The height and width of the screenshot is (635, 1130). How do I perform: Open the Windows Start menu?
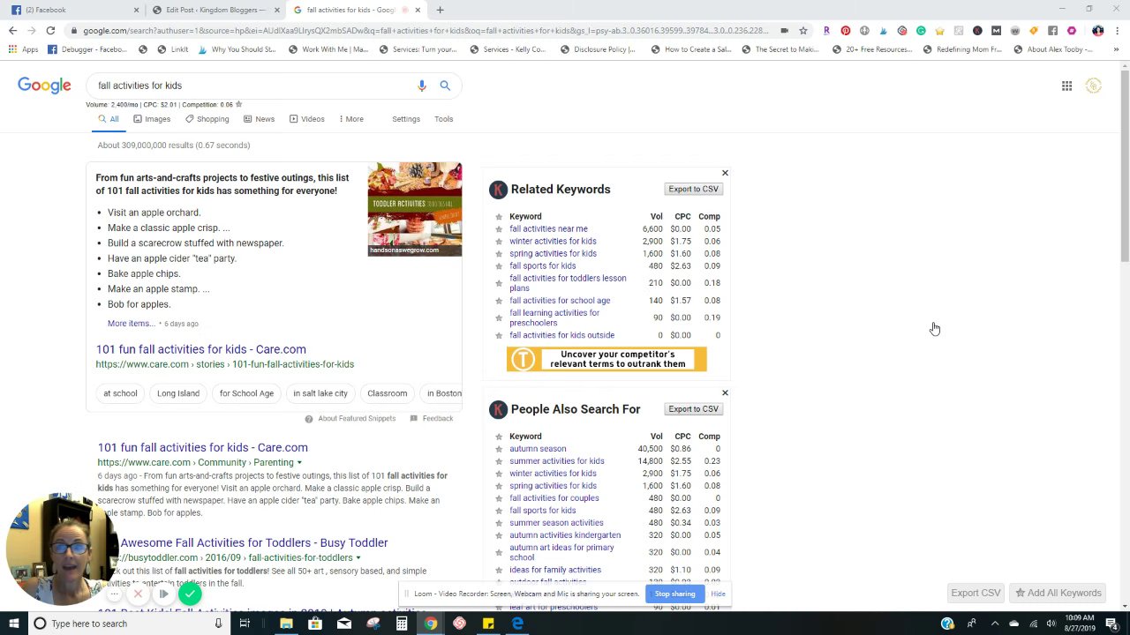click(x=13, y=624)
